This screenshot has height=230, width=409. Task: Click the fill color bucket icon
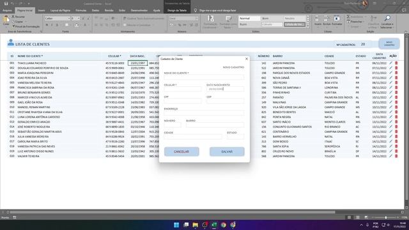tap(77, 25)
